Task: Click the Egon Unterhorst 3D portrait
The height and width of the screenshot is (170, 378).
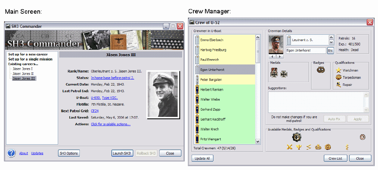Action: click(276, 45)
